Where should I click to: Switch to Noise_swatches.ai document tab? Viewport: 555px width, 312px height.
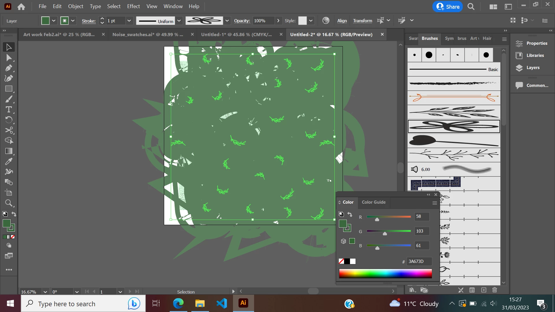pyautogui.click(x=148, y=34)
